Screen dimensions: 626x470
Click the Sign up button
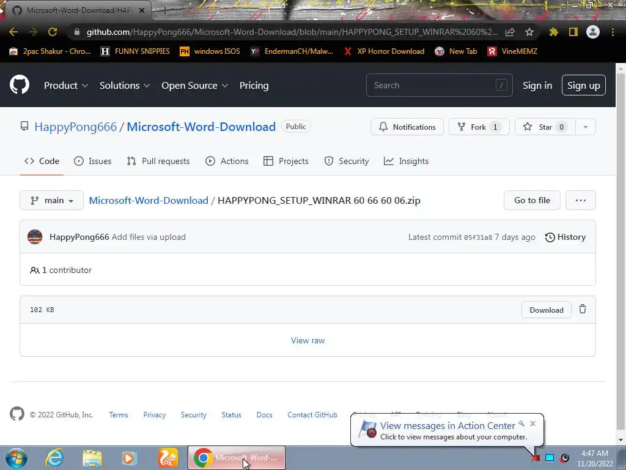584,85
